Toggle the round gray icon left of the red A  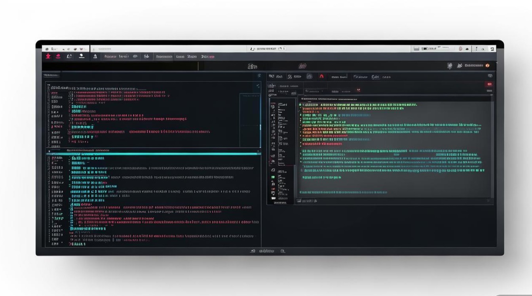click(310, 77)
